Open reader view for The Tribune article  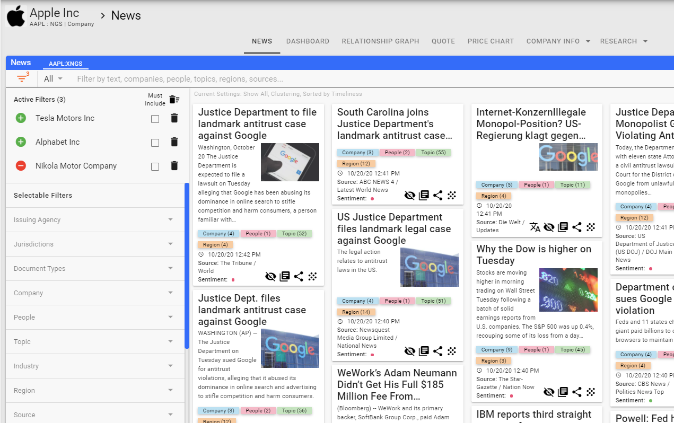pyautogui.click(x=285, y=276)
